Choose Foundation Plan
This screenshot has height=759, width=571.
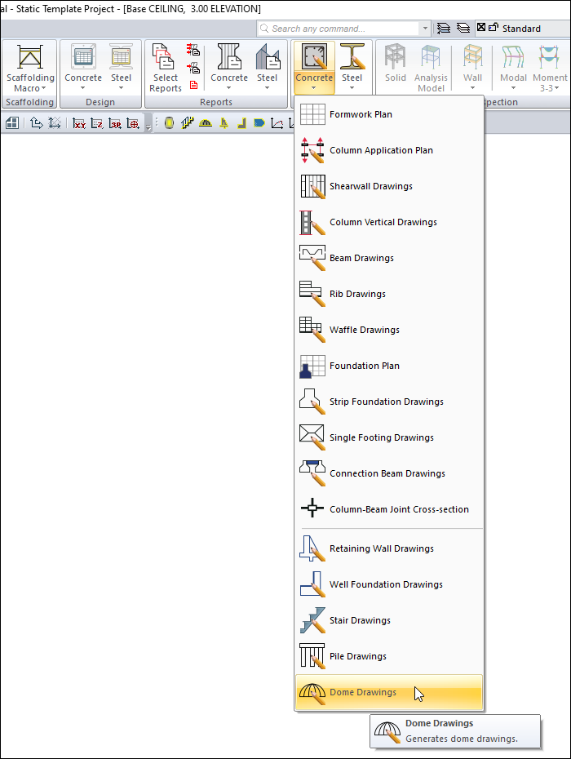(x=388, y=366)
